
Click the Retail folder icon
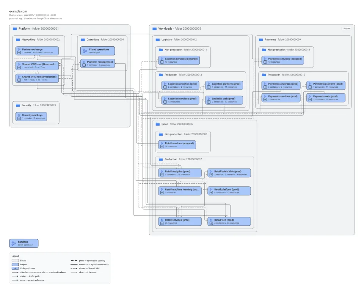tap(158, 124)
